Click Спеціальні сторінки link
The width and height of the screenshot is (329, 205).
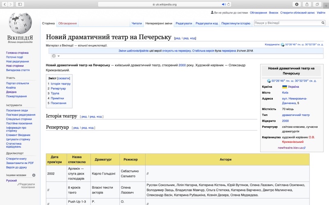point(19,119)
